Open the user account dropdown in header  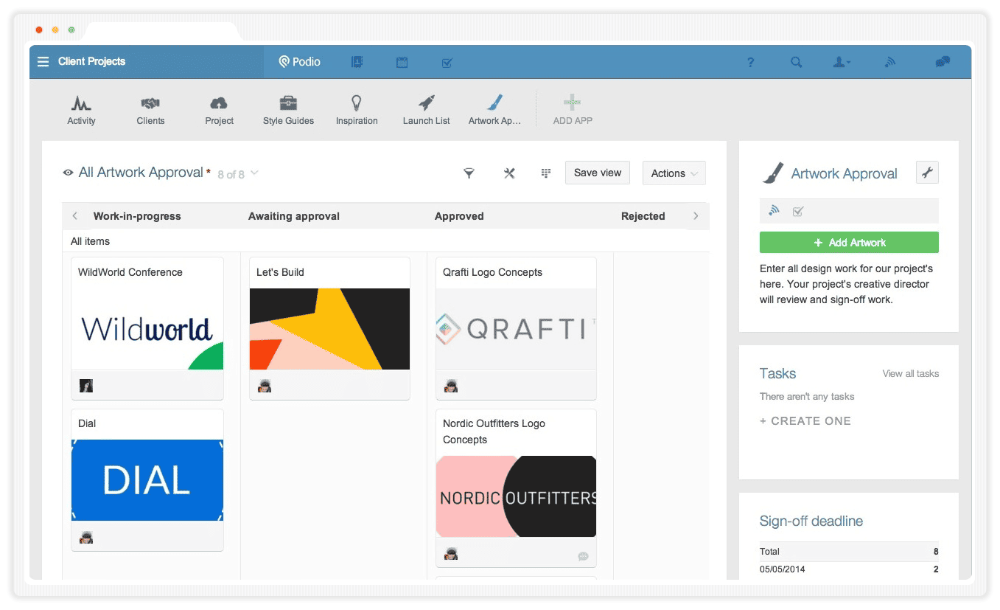tap(842, 63)
